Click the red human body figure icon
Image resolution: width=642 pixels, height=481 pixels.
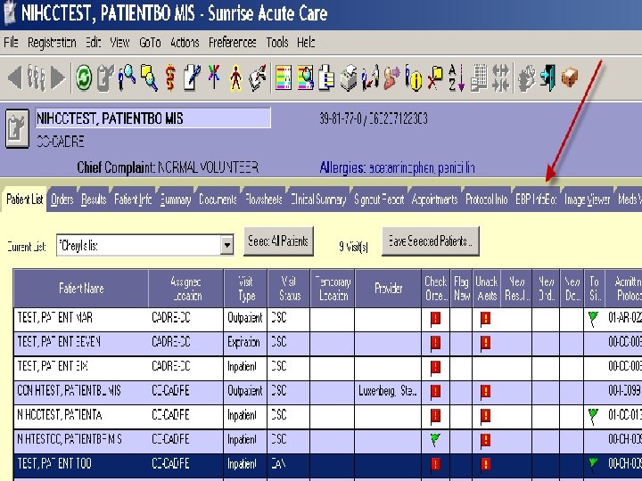235,77
